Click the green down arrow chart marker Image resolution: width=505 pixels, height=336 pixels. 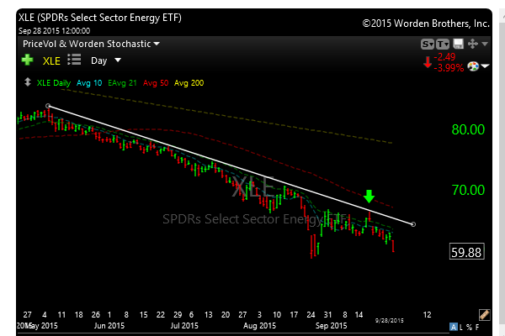click(x=369, y=197)
